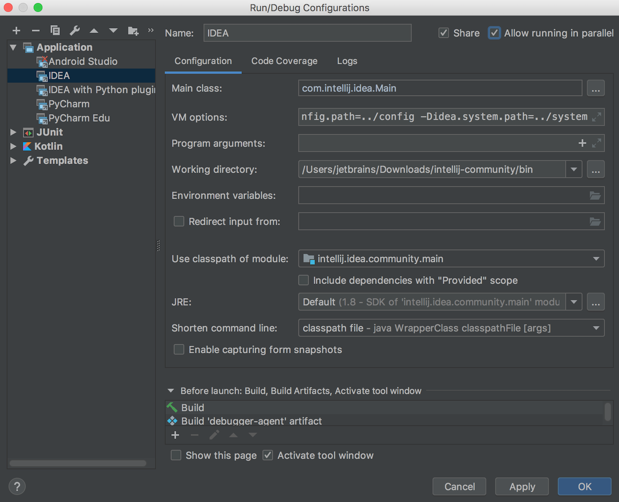
Task: Open Working directory dropdown arrow
Action: coord(574,169)
